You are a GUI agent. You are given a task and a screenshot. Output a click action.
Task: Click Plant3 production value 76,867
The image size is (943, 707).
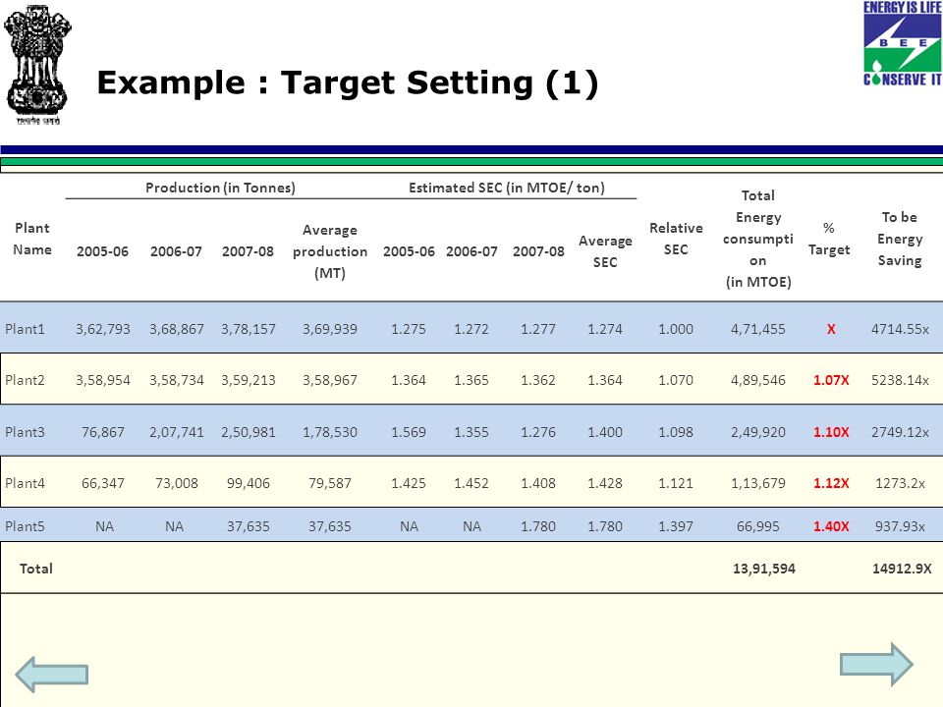tap(103, 432)
